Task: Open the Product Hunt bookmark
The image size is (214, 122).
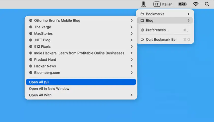Action: click(45, 60)
